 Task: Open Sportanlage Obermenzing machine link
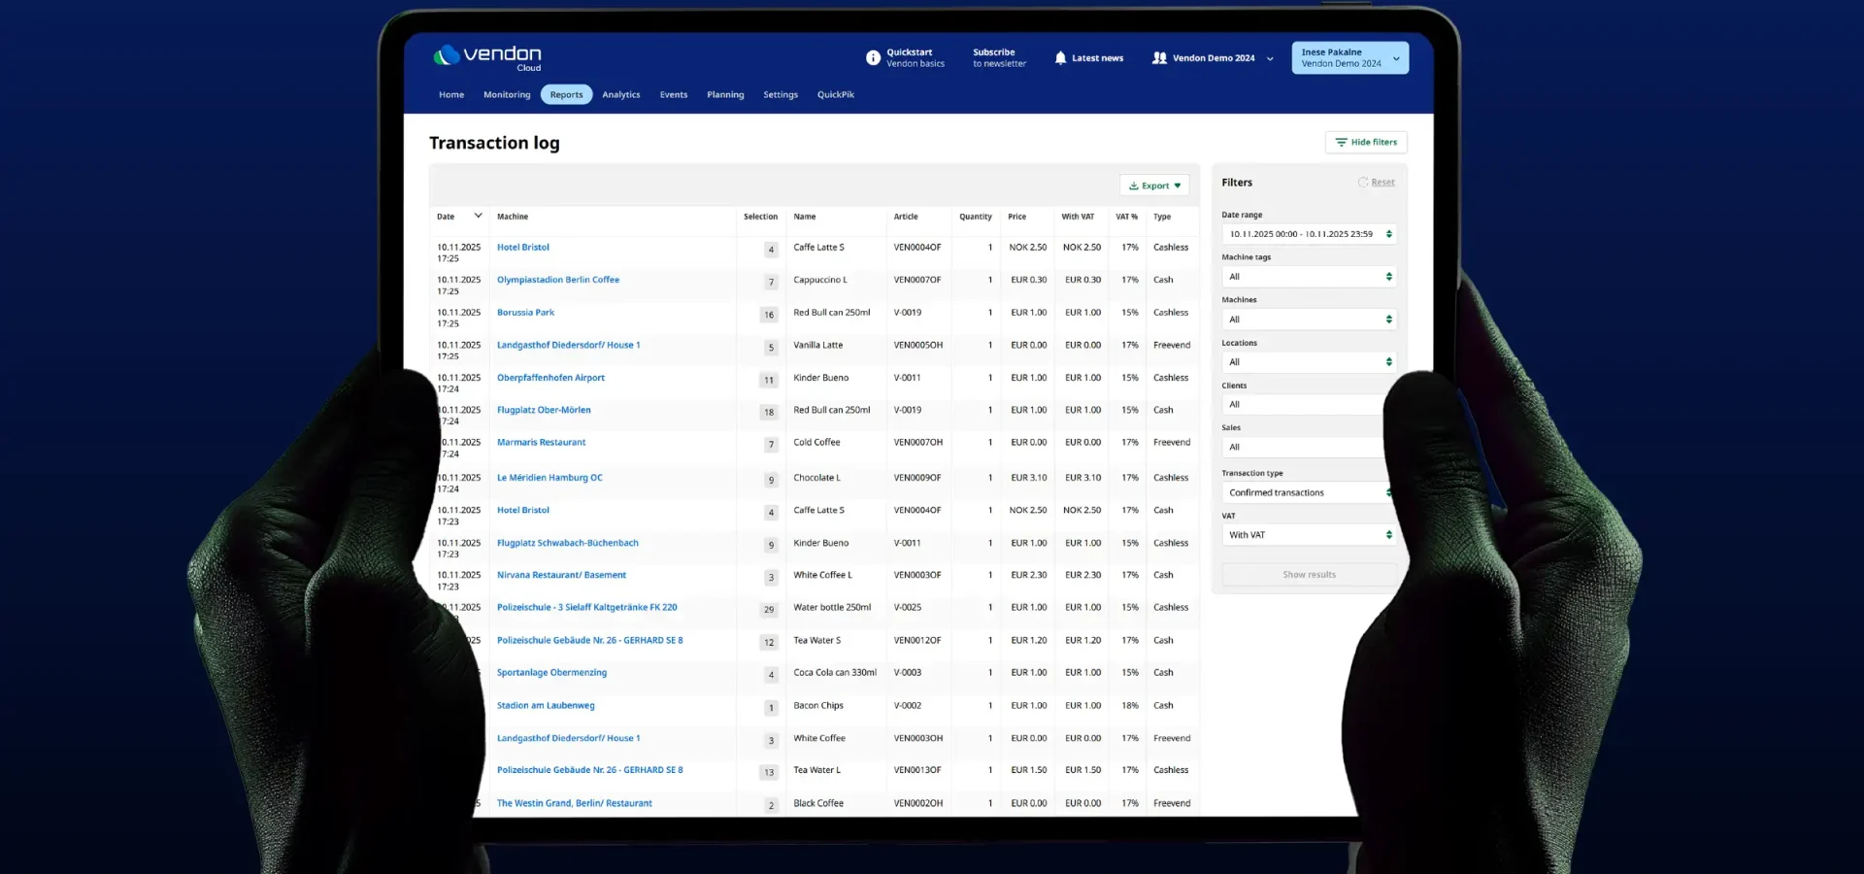551,672
